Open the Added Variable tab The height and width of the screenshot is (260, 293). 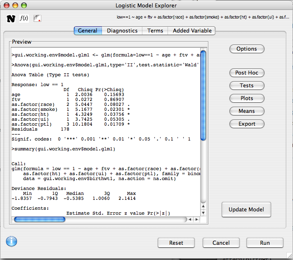tap(192, 30)
